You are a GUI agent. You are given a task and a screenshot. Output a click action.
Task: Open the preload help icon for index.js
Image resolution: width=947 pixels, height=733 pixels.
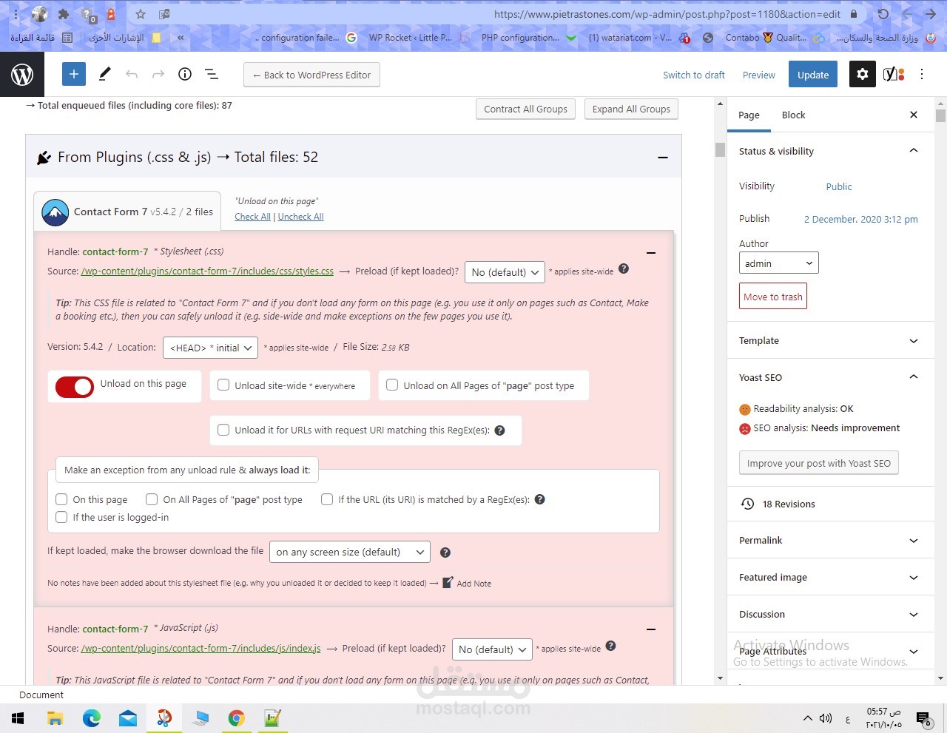(610, 646)
